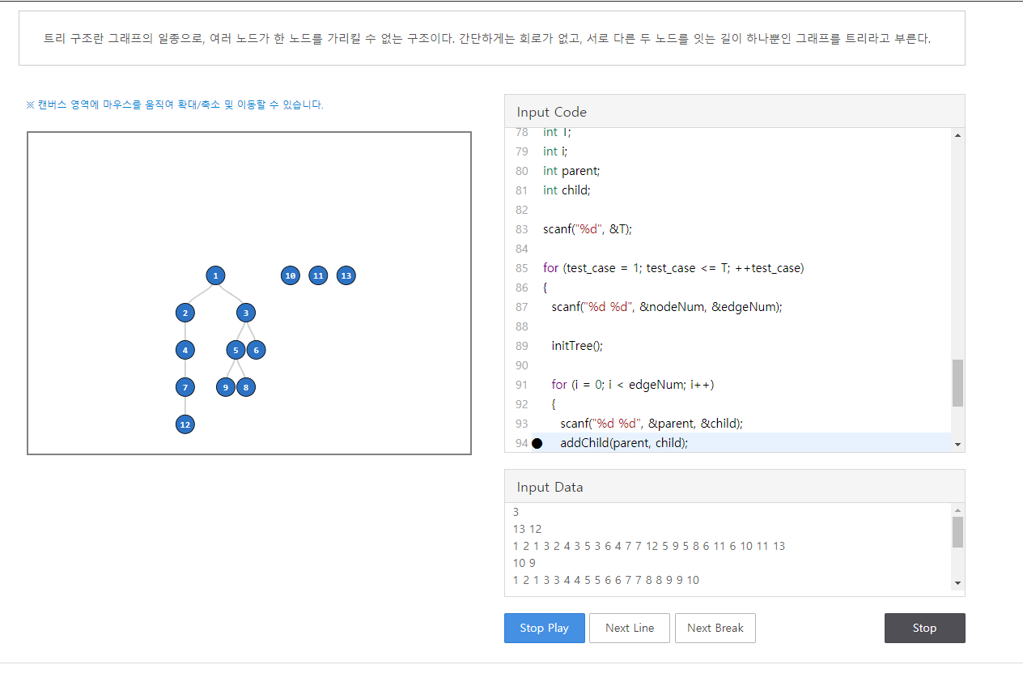This screenshot has height=682, width=1023.
Task: Click scanf nodeNum edgeNum line
Action: tap(667, 307)
